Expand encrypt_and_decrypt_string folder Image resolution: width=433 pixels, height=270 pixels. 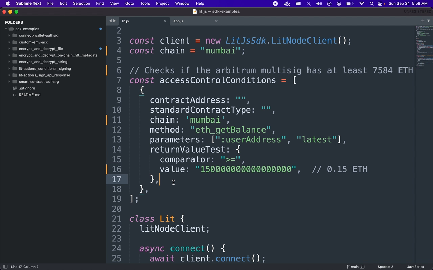pyautogui.click(x=9, y=62)
